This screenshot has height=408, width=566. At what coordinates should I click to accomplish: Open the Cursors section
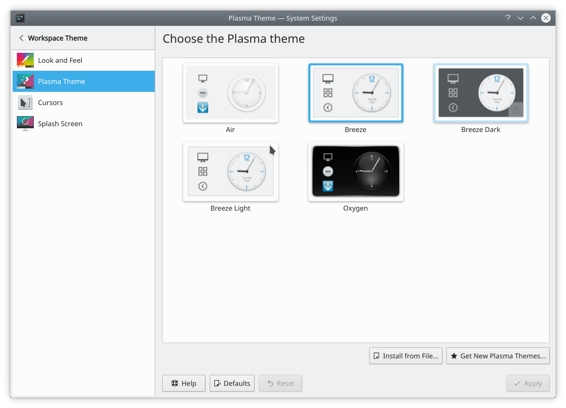(x=84, y=102)
